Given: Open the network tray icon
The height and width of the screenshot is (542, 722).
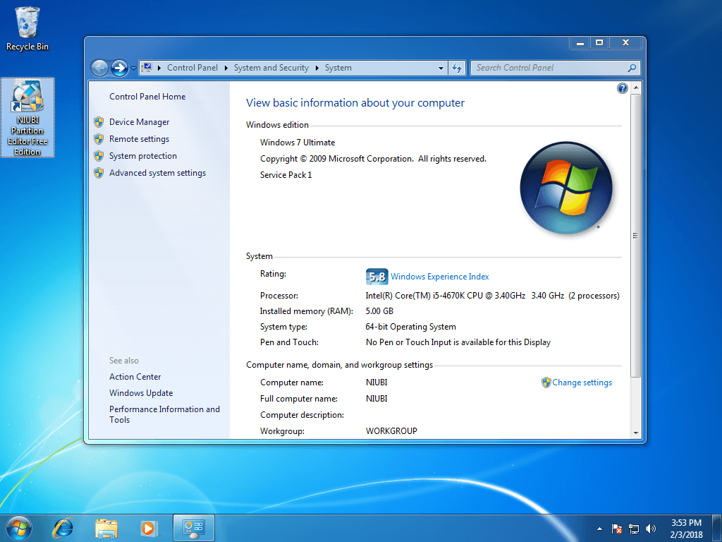Looking at the screenshot, I should (634, 529).
